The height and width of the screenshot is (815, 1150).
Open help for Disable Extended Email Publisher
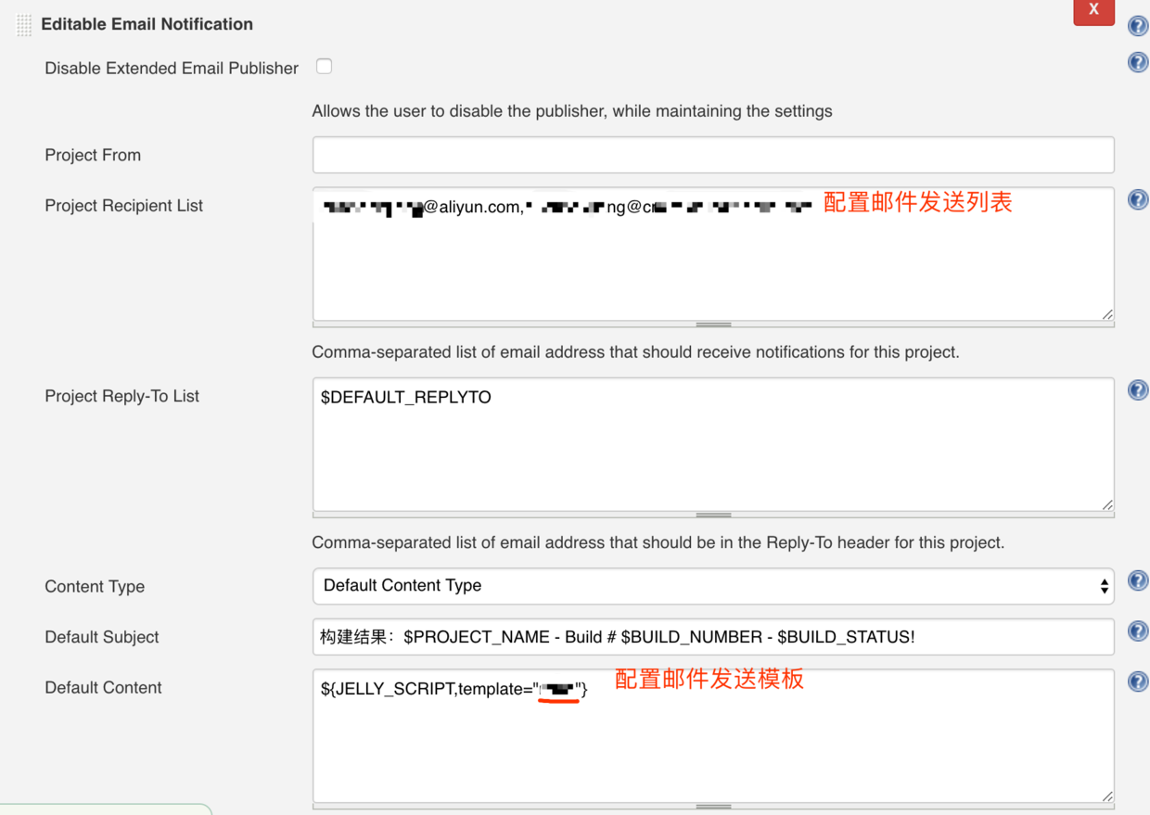pos(1138,62)
